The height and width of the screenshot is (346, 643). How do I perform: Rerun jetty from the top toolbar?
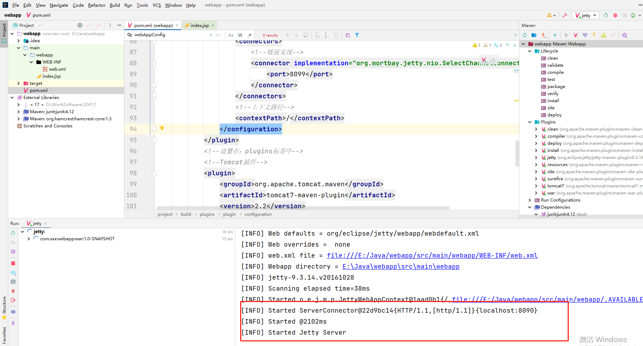(606, 15)
